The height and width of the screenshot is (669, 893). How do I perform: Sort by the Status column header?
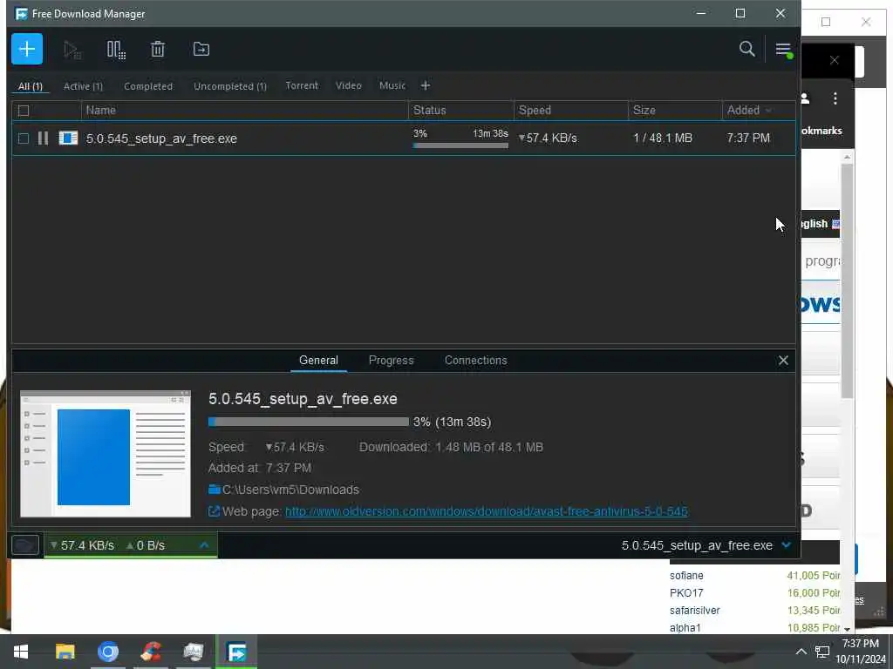(460, 111)
